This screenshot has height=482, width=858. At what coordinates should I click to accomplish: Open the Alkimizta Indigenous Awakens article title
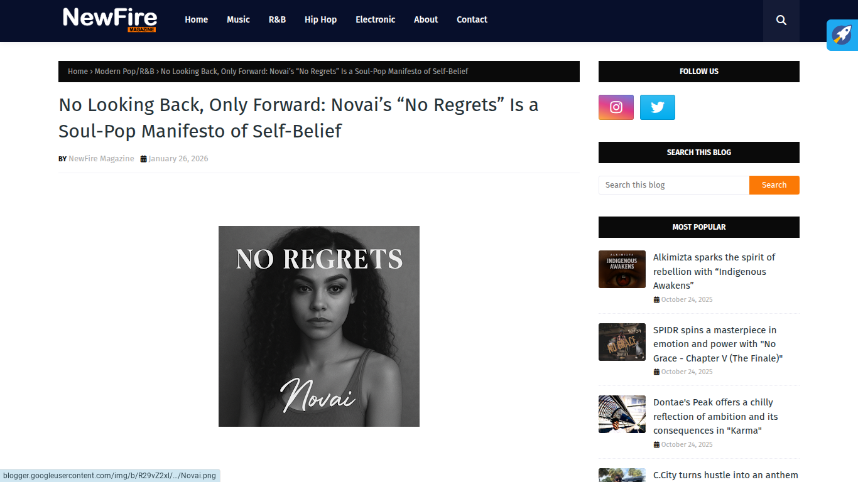point(714,271)
